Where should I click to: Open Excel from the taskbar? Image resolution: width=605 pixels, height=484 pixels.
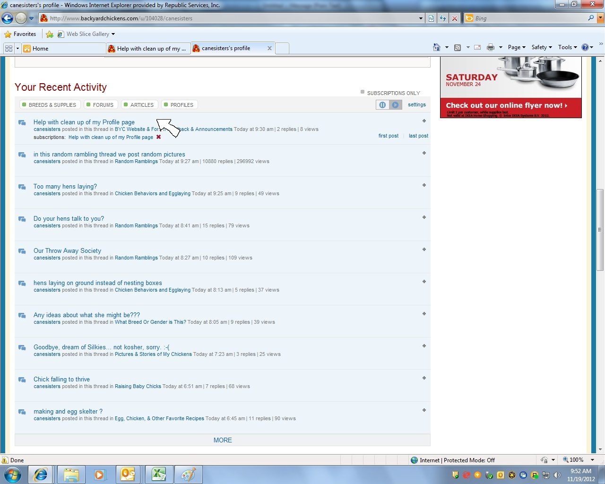[x=158, y=475]
